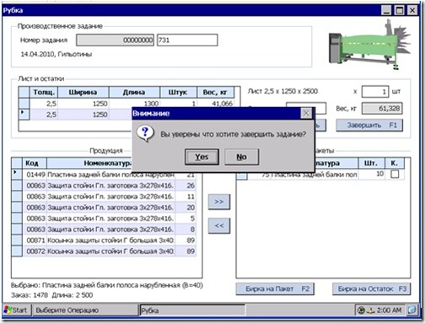
Task: Move item back with << button
Action: point(219,225)
